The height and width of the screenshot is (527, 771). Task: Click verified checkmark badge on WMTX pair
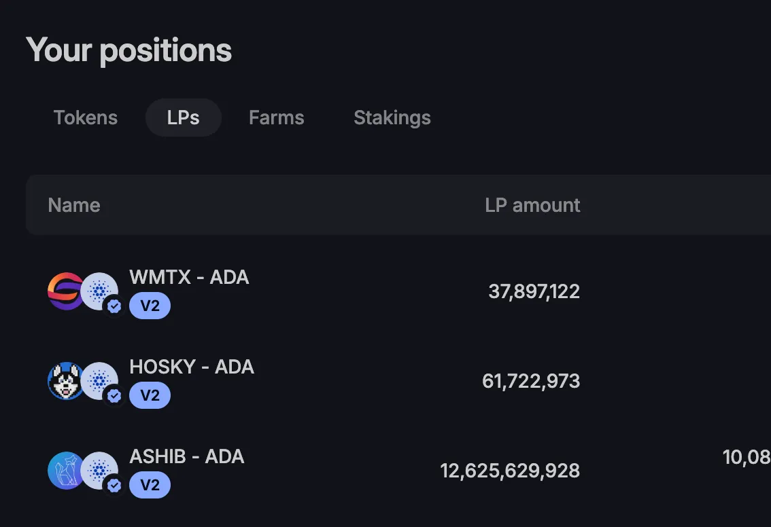point(114,306)
